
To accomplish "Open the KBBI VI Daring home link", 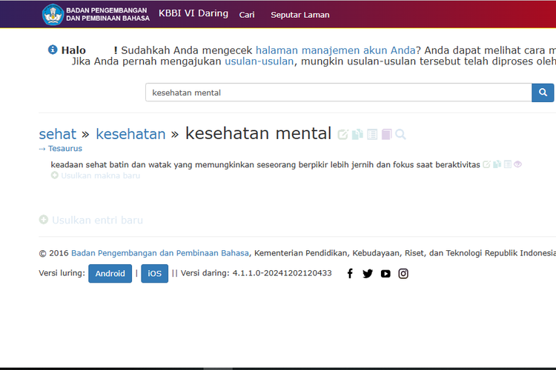I will [x=193, y=13].
